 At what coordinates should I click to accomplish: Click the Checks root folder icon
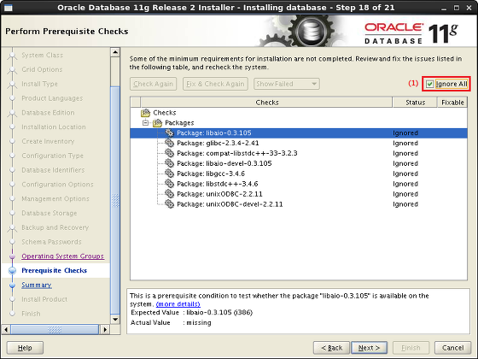pyautogui.click(x=146, y=113)
